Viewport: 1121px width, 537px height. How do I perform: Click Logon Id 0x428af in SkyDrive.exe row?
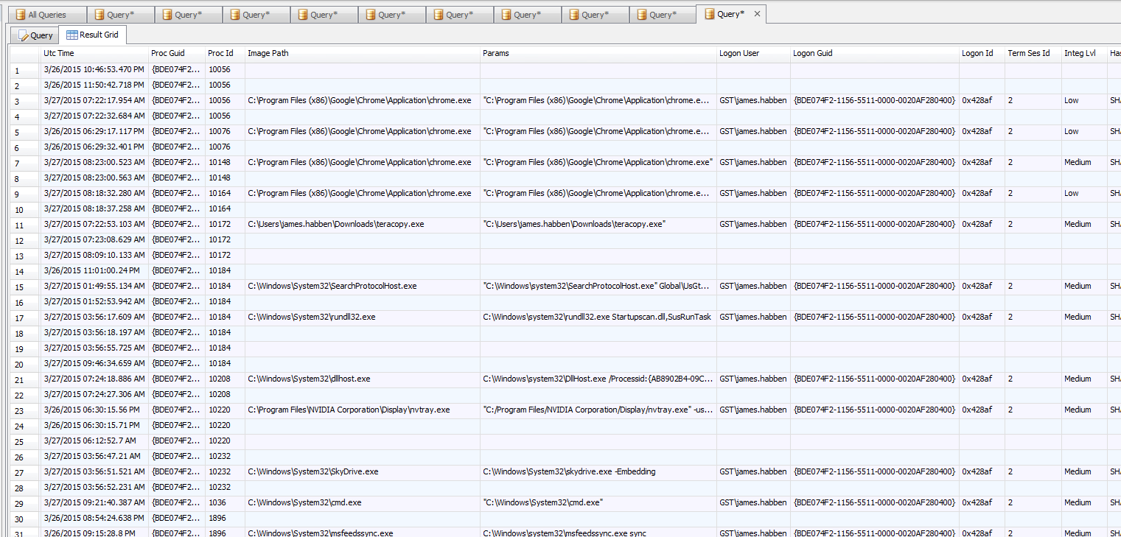(x=982, y=471)
